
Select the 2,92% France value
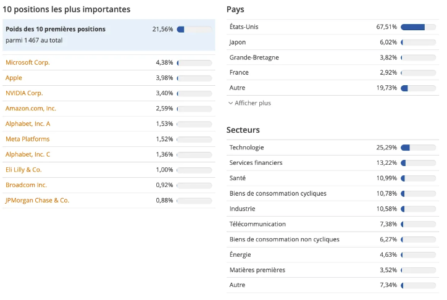(x=388, y=72)
